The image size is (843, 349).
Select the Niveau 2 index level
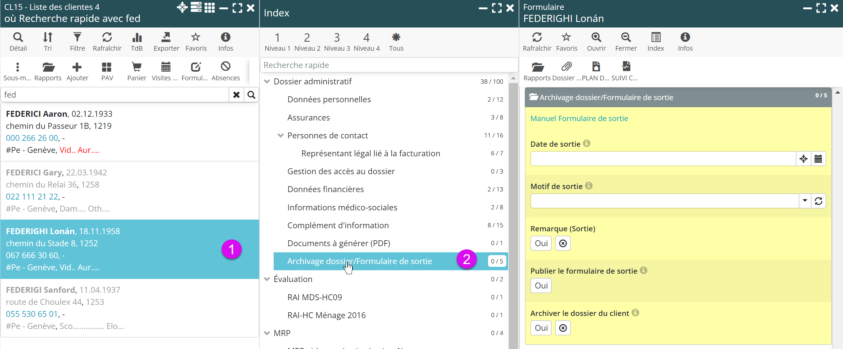(307, 41)
